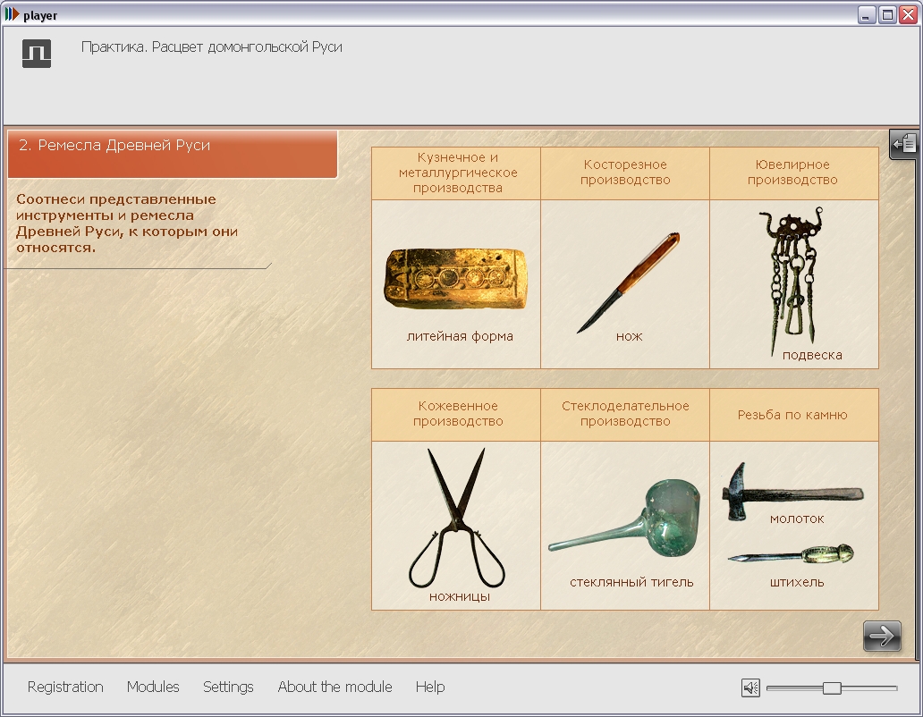Click the 'Резьба по камню' header

click(793, 414)
